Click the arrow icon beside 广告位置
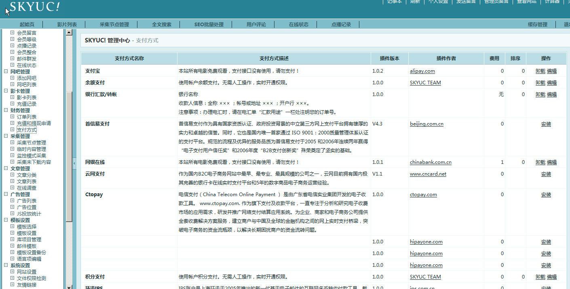This screenshot has height=289, width=570. coord(13,207)
